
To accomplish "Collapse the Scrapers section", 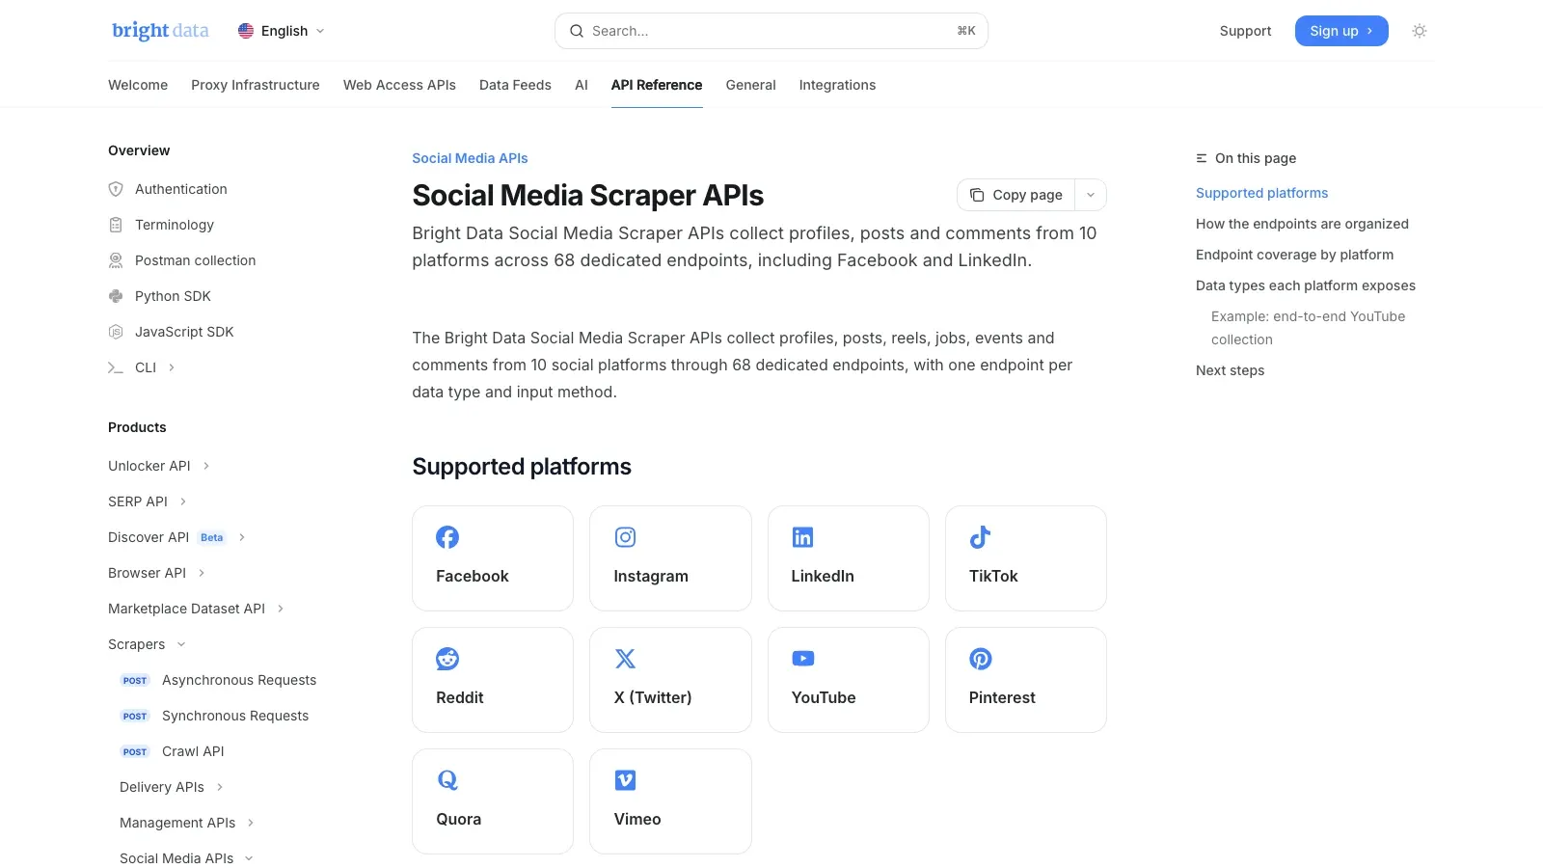I will coord(181,644).
